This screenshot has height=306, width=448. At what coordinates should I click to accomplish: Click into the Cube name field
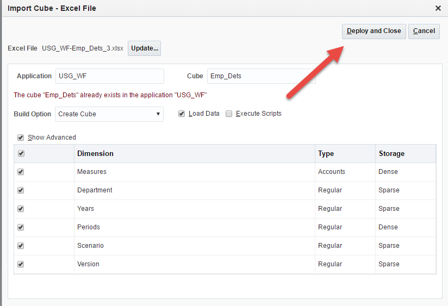click(261, 76)
